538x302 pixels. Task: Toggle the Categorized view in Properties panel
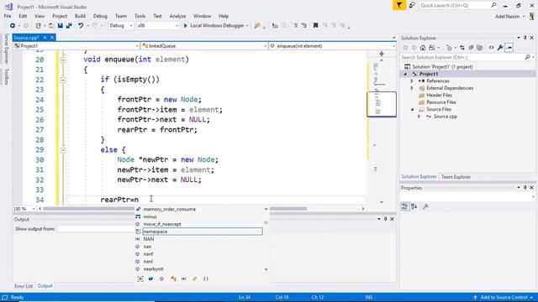tap(405, 206)
